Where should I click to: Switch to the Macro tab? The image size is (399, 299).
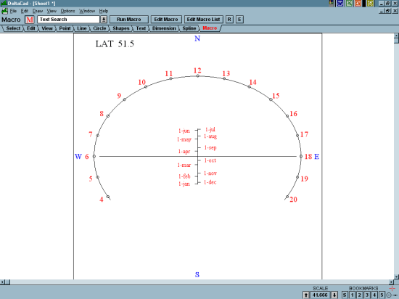coord(210,28)
